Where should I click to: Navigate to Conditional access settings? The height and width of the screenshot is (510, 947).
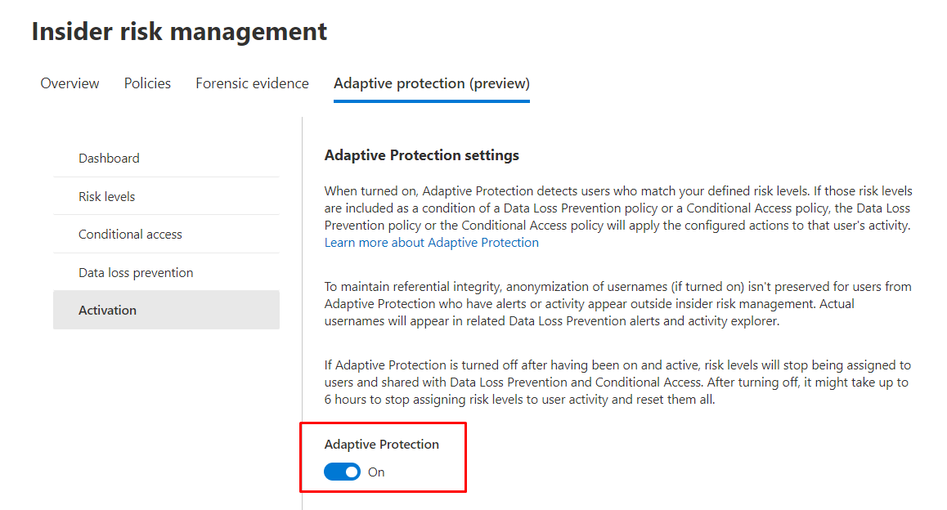click(130, 235)
